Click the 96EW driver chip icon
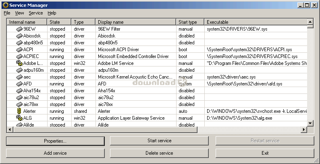The height and width of the screenshot is (164, 320). coord(19,29)
